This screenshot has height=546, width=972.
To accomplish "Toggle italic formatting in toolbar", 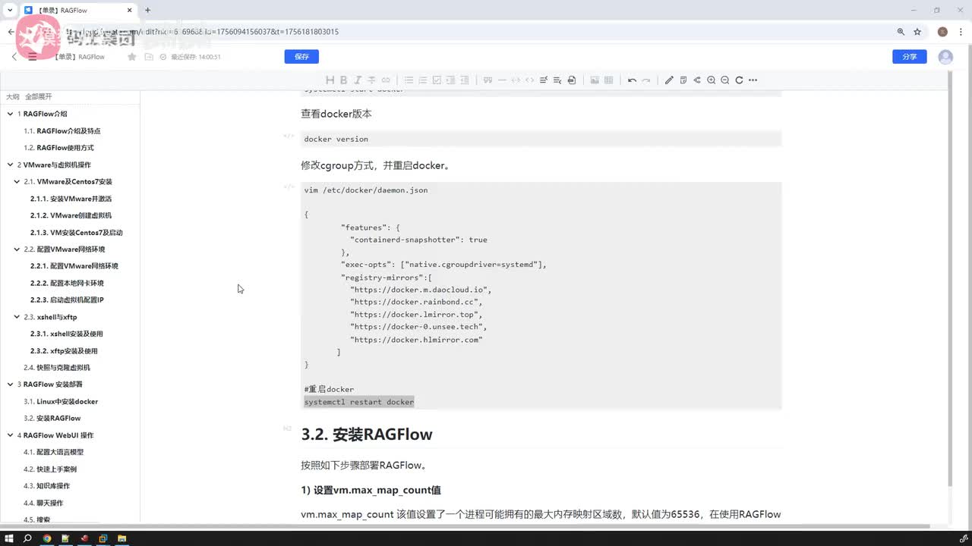I will pyautogui.click(x=358, y=80).
